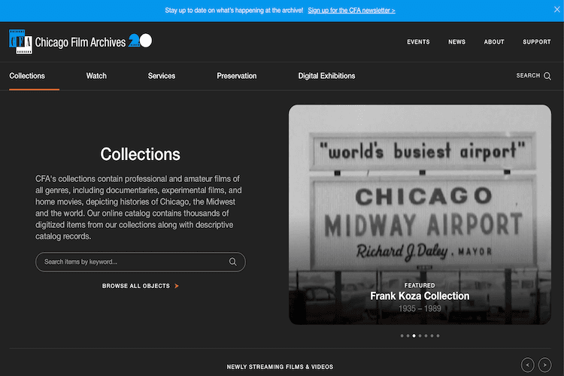Select the sixth carousel dot

tap(432, 335)
